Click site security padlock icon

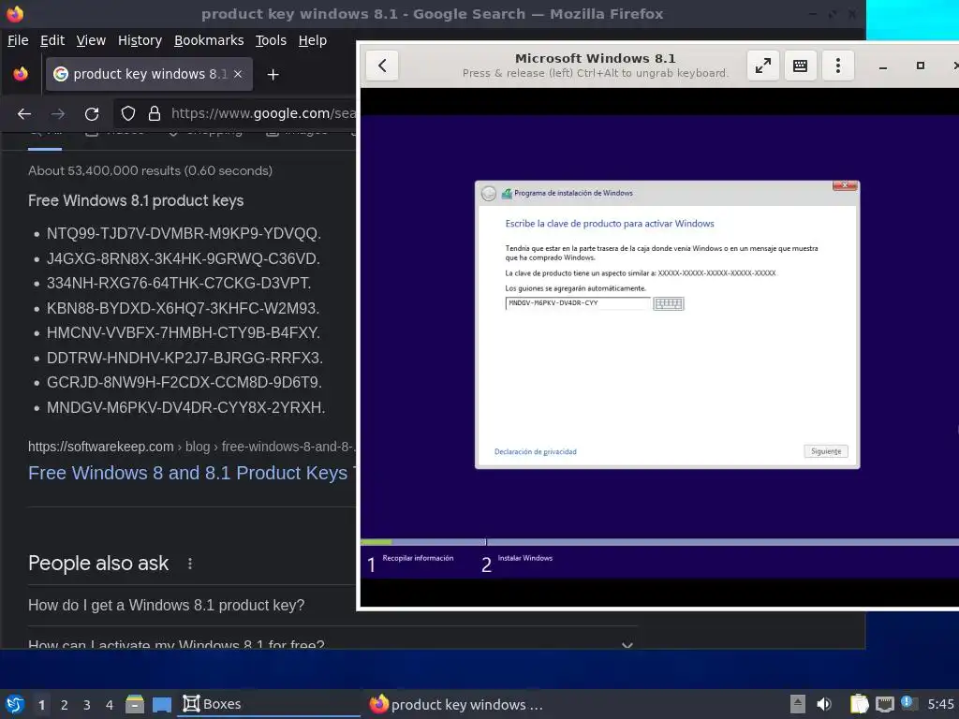point(155,113)
